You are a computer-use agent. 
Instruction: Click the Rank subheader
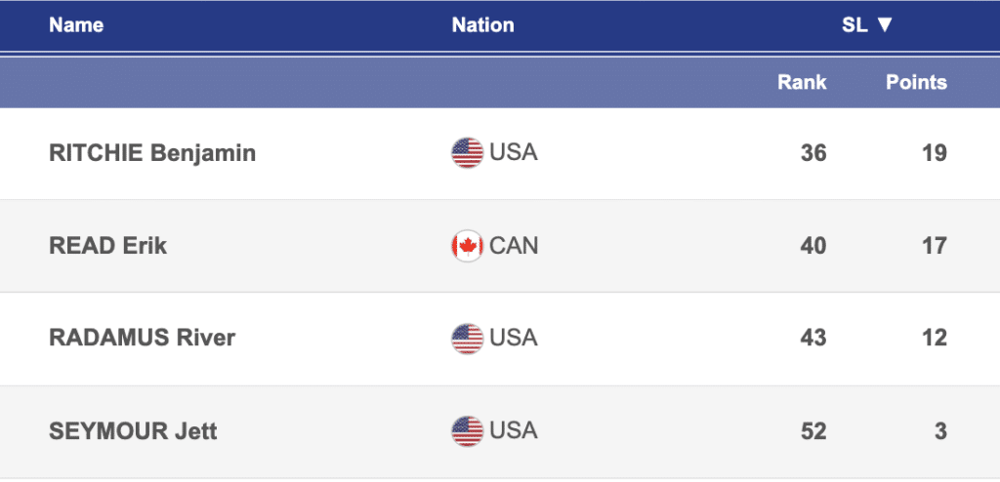coord(802,82)
